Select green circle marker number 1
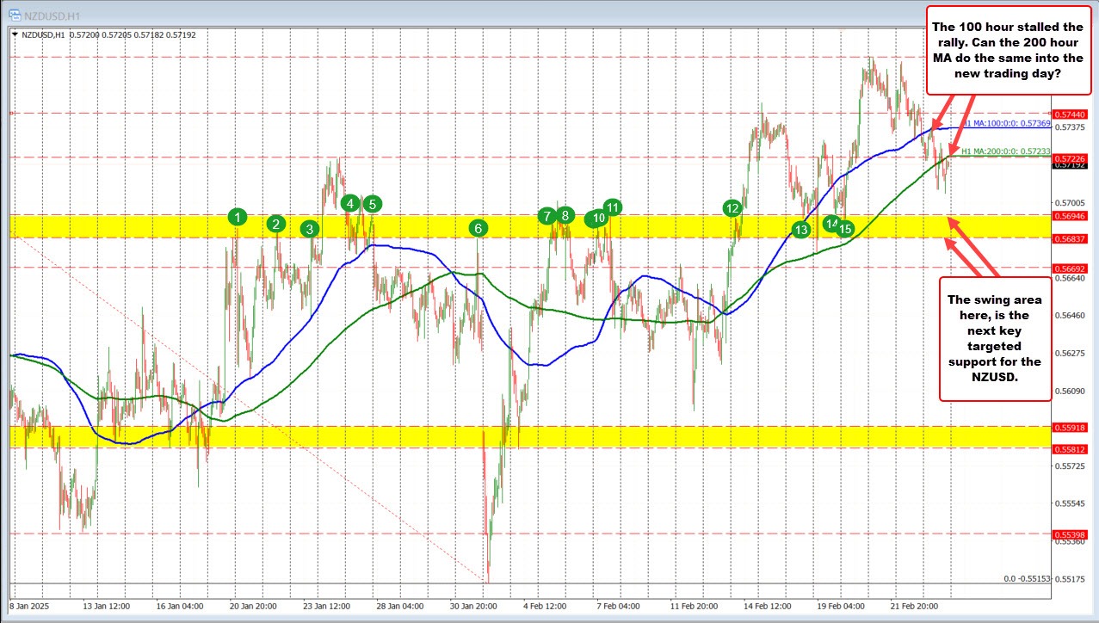Image resolution: width=1099 pixels, height=623 pixels. click(238, 217)
